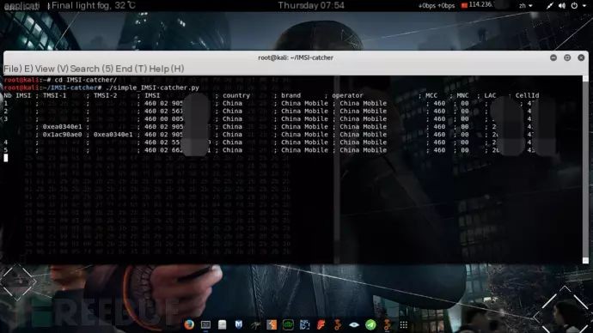Launch the green Telegram-style paper plane app
Image resolution: width=593 pixels, height=333 pixels.
[x=370, y=324]
